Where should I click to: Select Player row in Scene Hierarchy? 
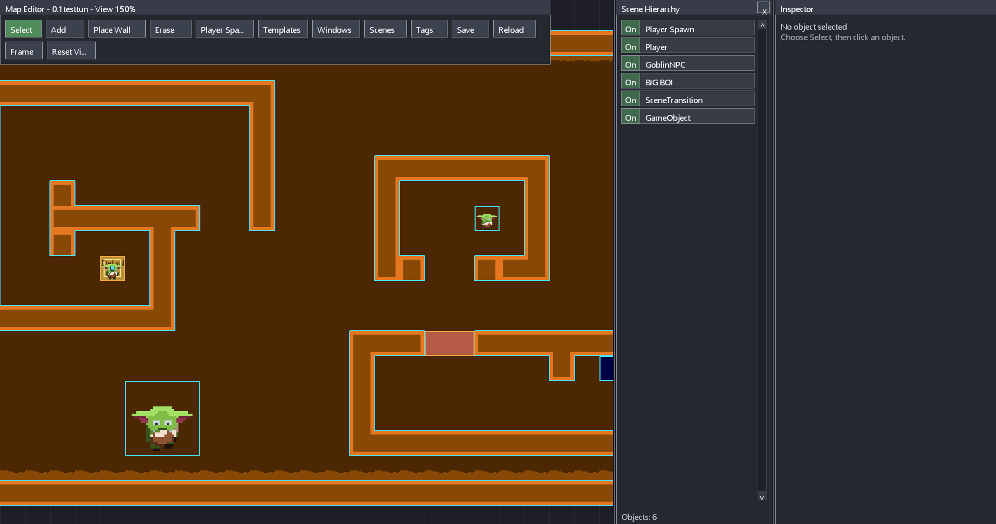(697, 46)
